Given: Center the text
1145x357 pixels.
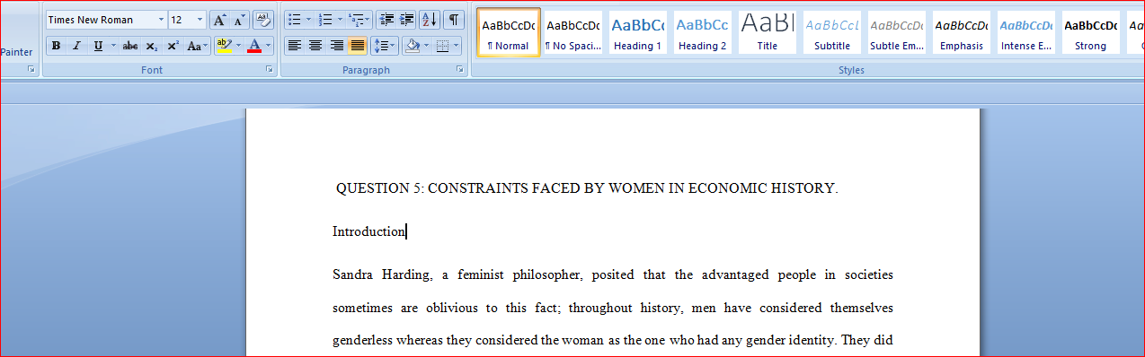Looking at the screenshot, I should [x=315, y=45].
